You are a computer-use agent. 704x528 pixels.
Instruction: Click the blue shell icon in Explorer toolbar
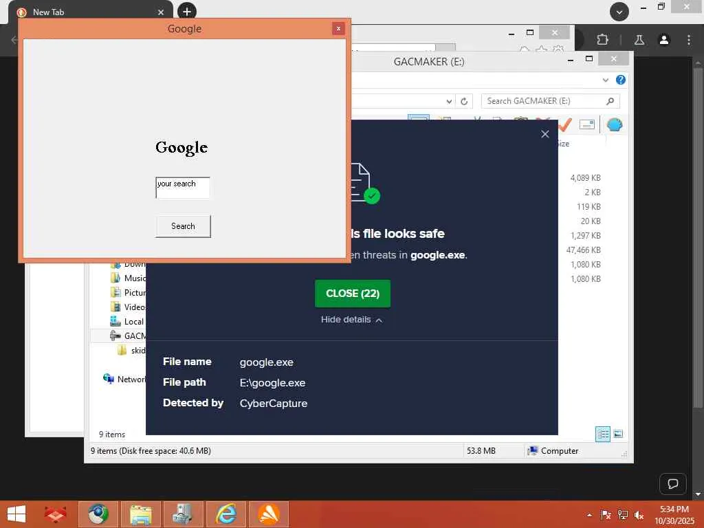pyautogui.click(x=614, y=125)
